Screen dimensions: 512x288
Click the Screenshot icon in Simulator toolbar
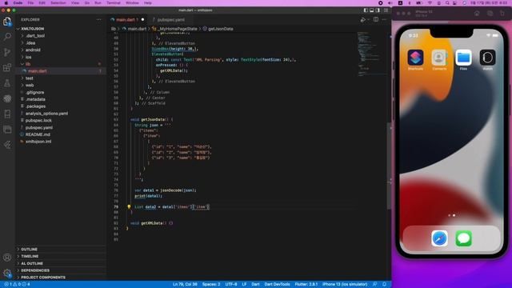coord(490,14)
